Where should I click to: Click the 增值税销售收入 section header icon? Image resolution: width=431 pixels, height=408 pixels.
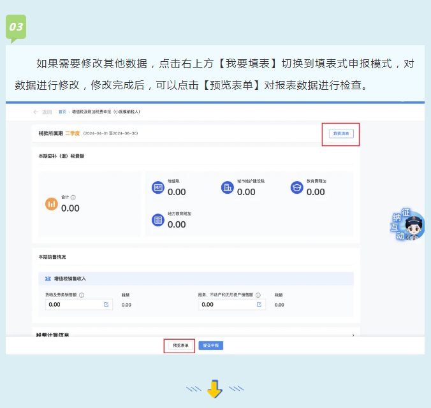pos(48,279)
